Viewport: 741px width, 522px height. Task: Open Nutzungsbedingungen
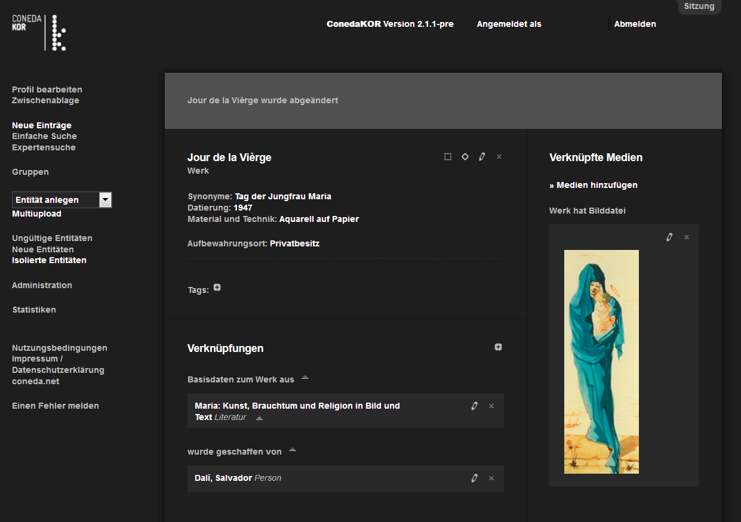point(60,348)
